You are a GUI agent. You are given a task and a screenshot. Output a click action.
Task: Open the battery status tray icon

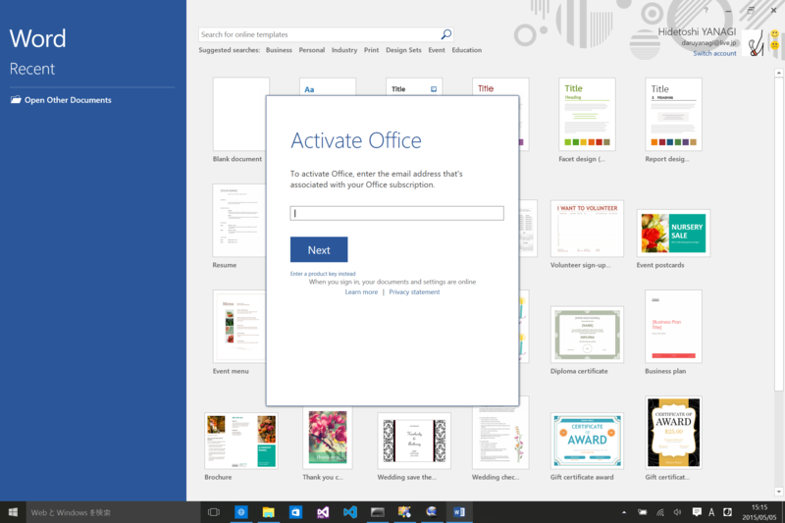(x=643, y=512)
